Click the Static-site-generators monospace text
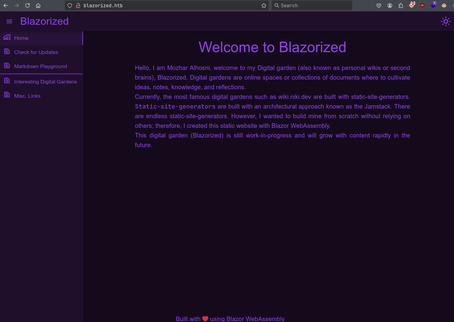Image resolution: width=454 pixels, height=322 pixels. (x=175, y=106)
